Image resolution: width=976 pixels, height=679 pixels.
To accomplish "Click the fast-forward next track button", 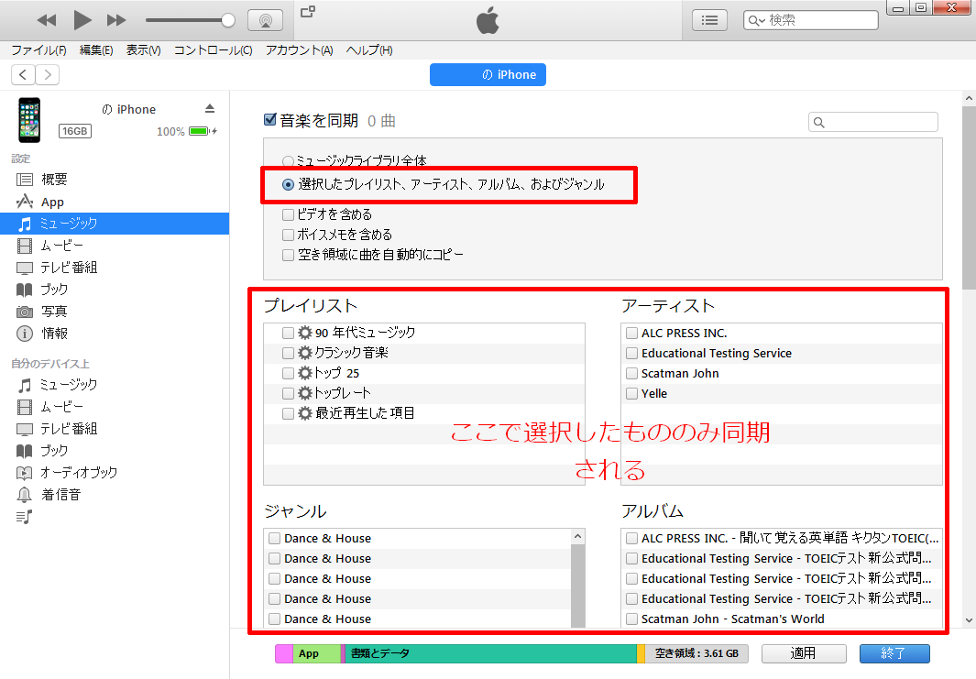I will (116, 19).
